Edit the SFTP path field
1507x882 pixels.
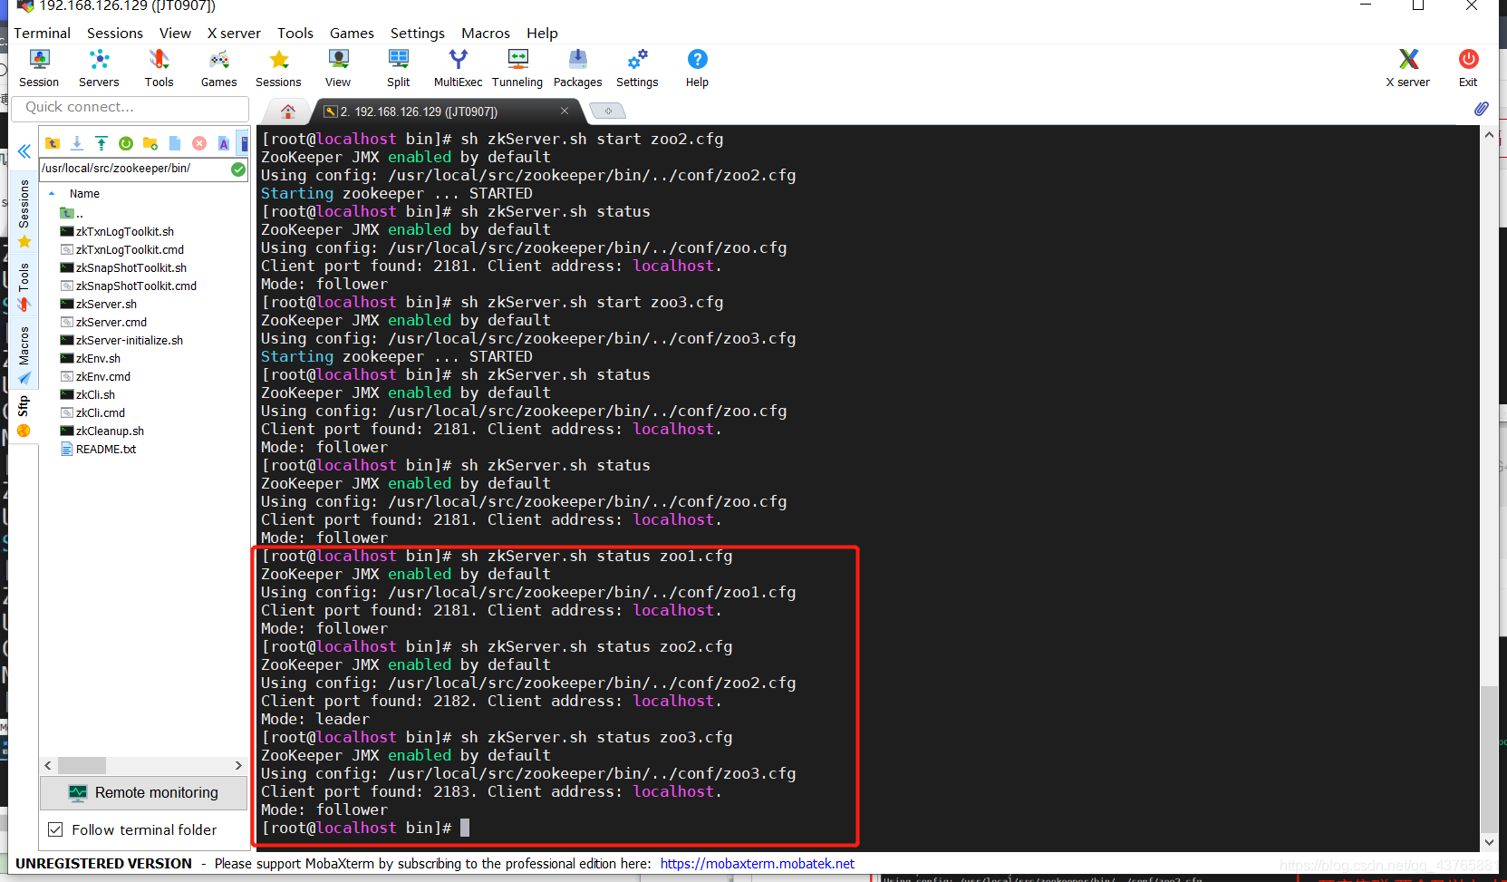pos(134,169)
